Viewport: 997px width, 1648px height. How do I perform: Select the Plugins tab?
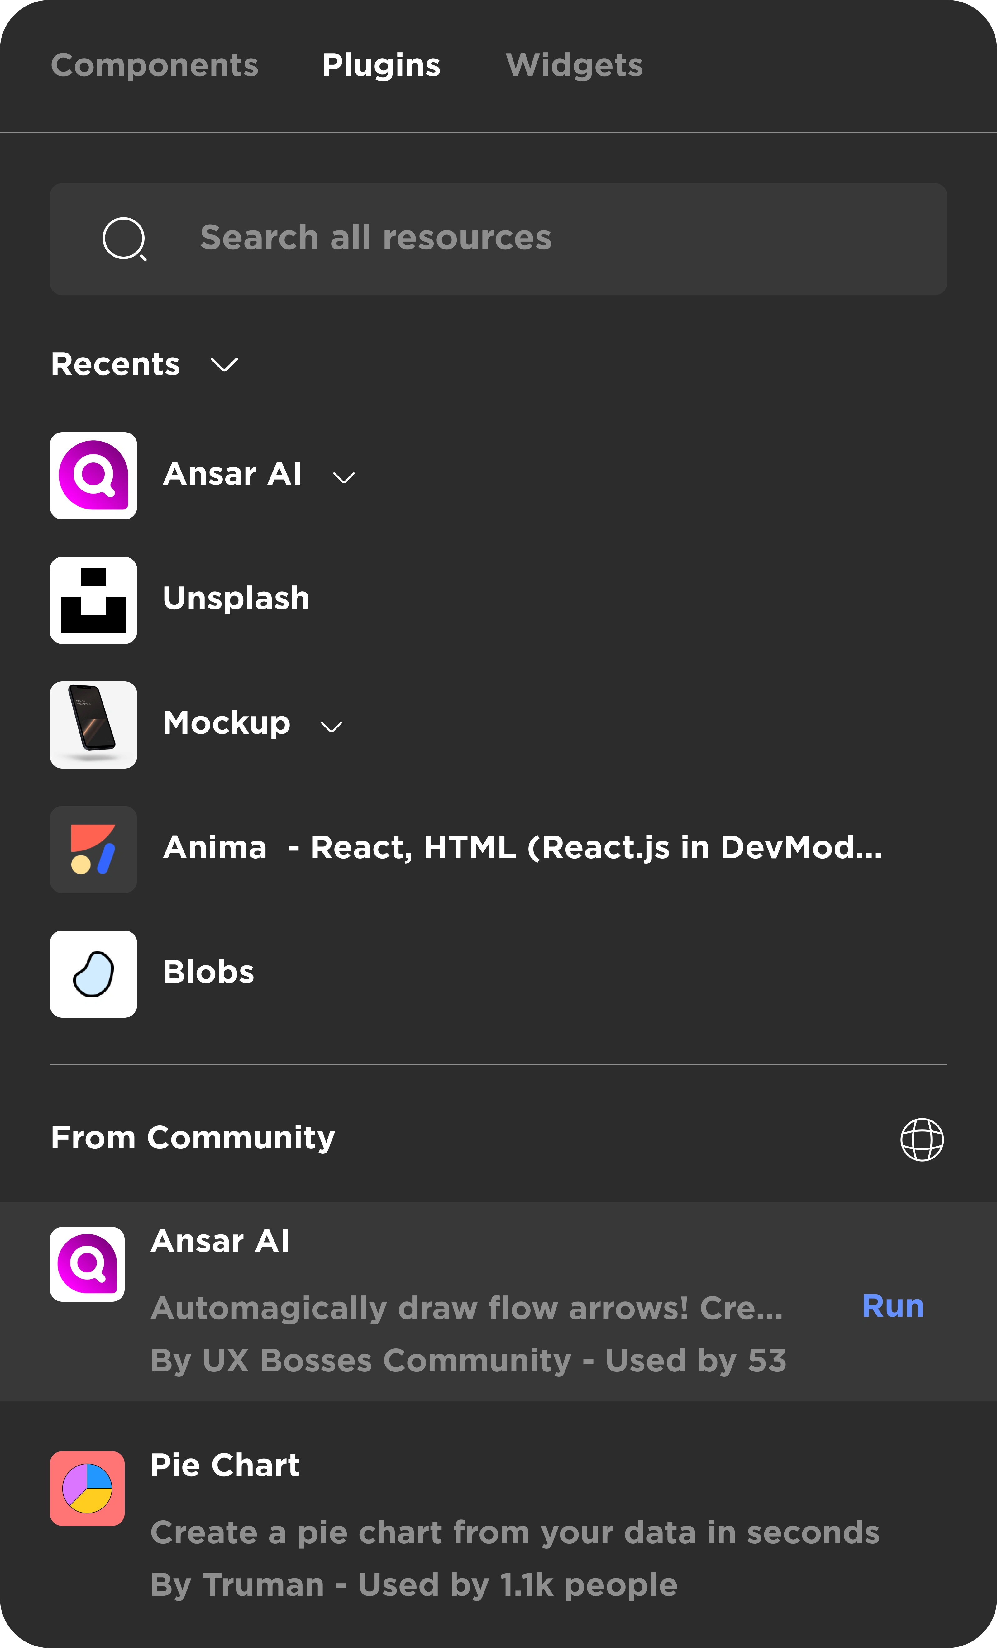coord(381,65)
